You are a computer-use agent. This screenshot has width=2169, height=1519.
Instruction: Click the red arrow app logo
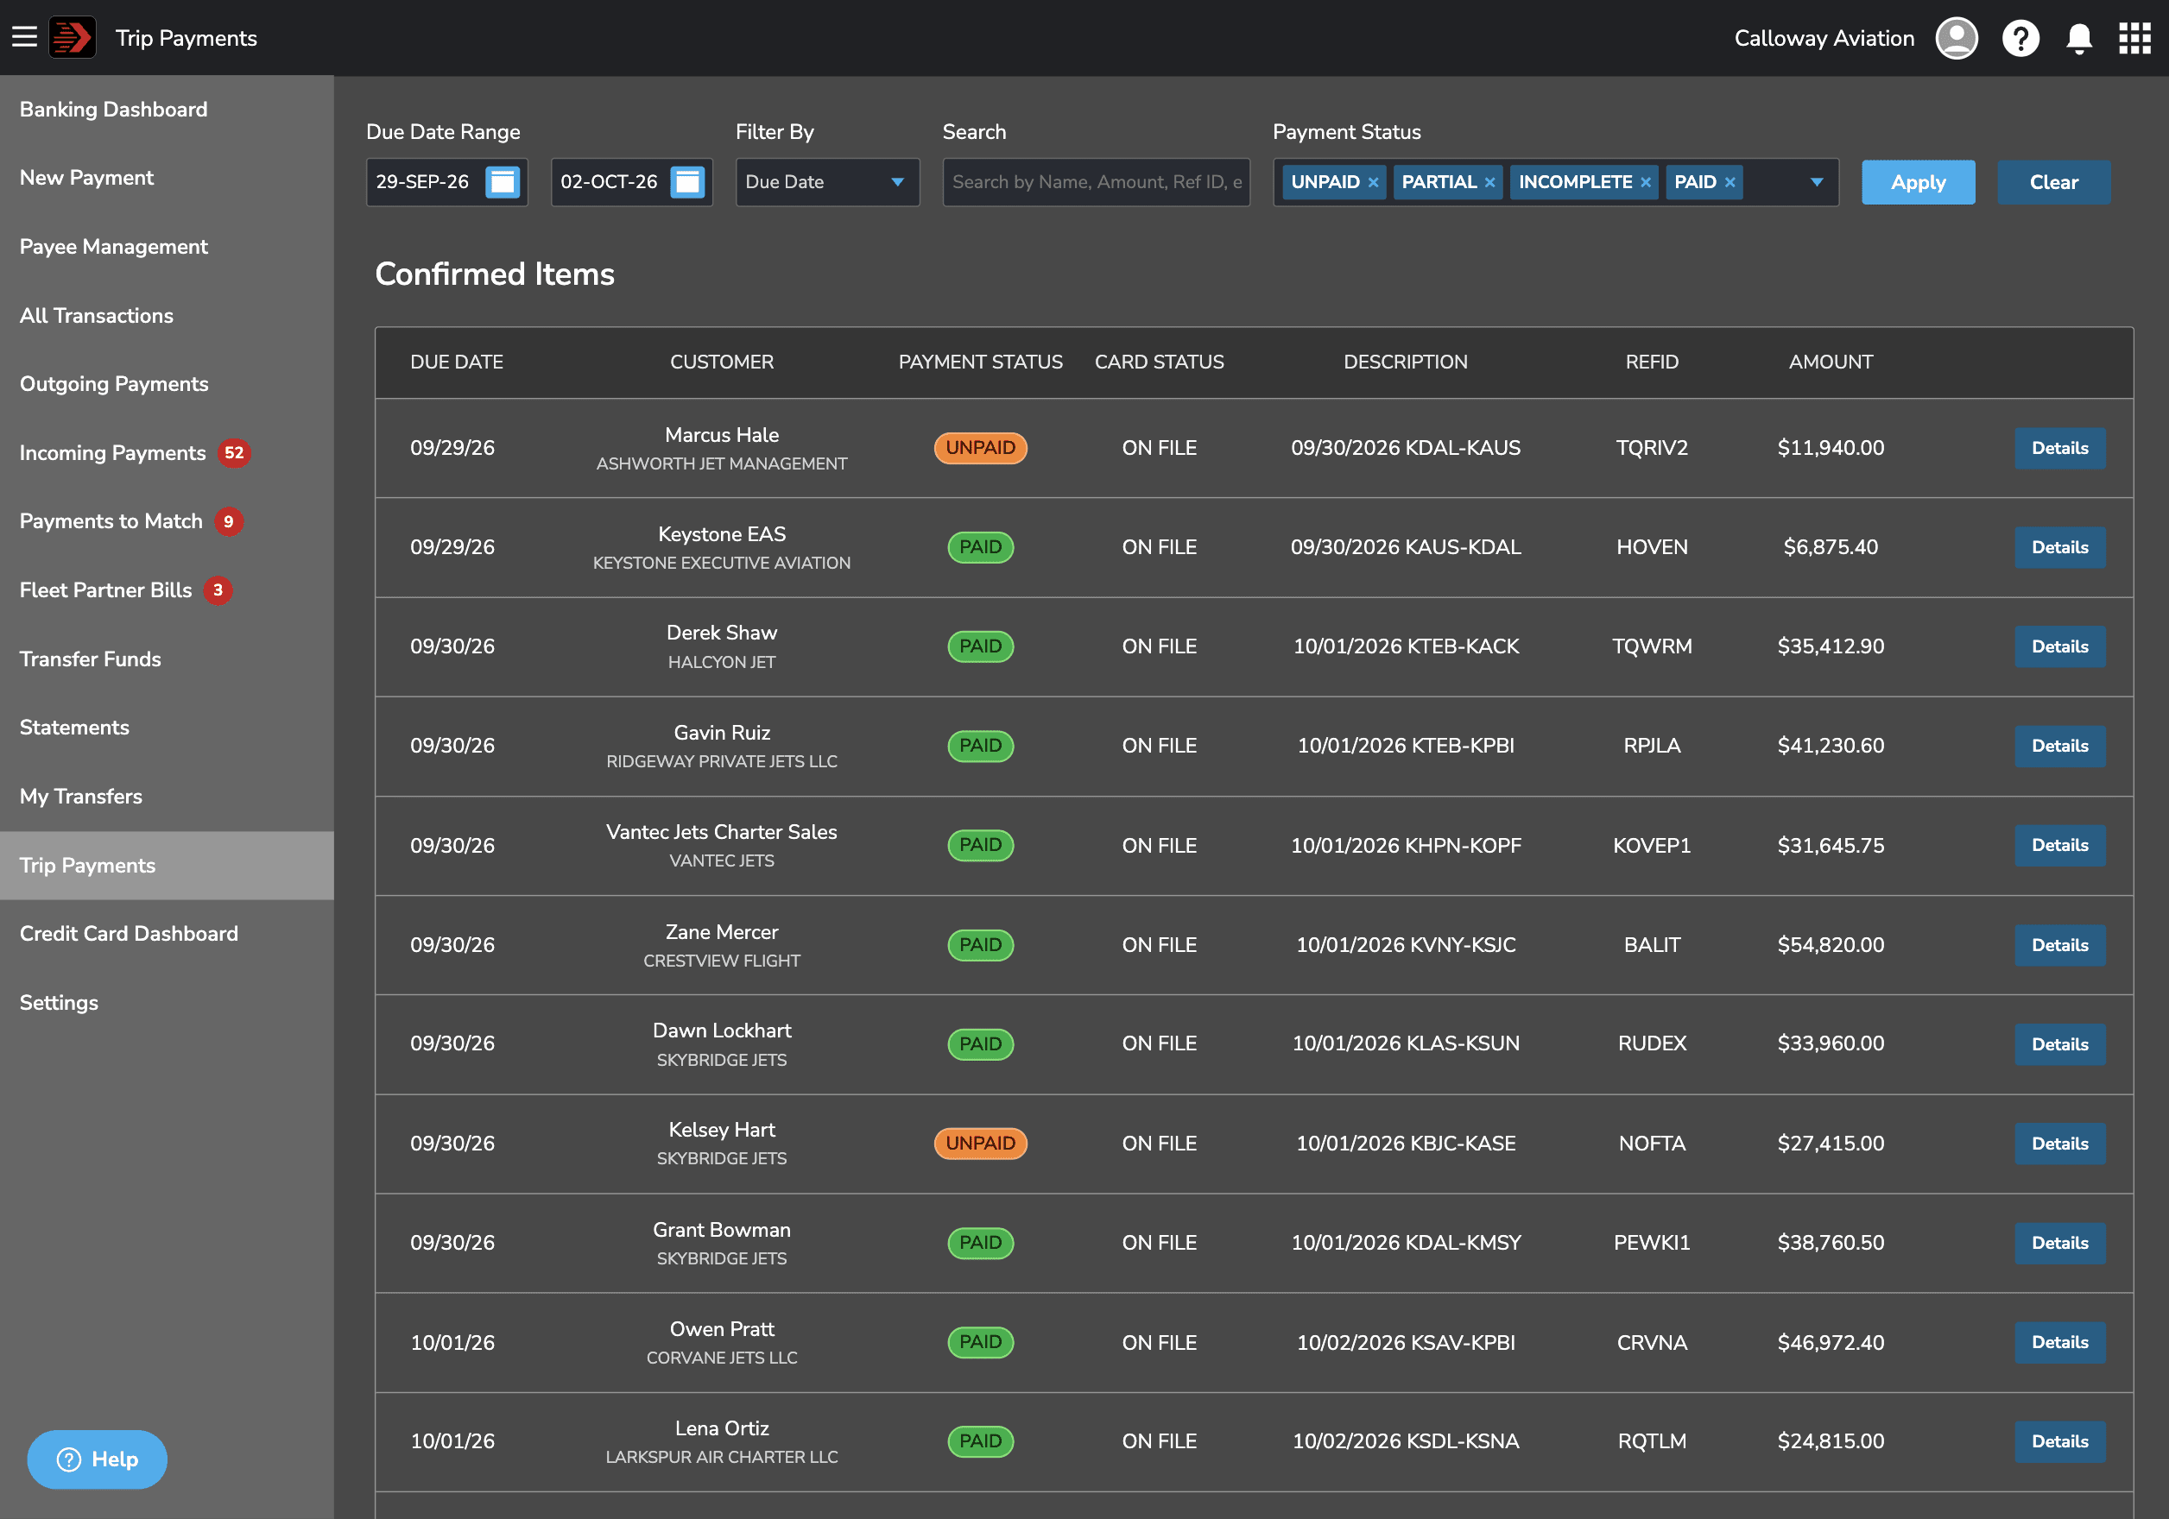pyautogui.click(x=73, y=38)
